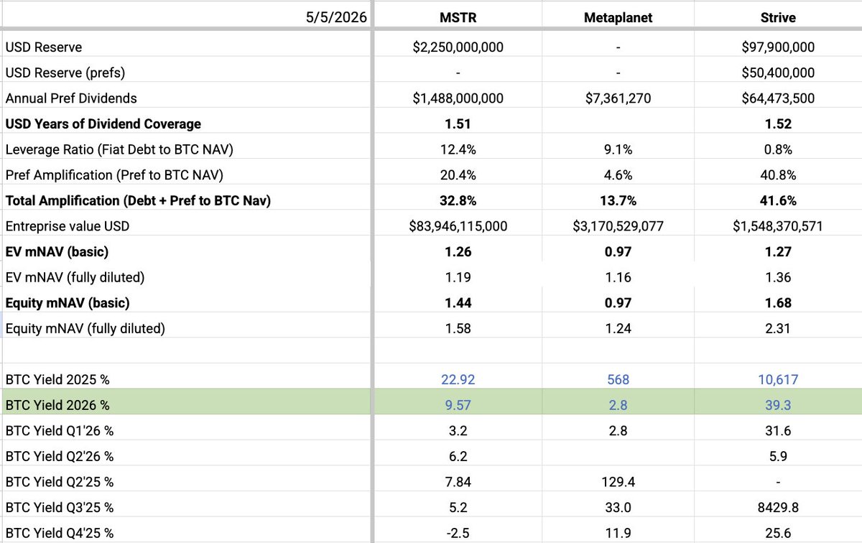The height and width of the screenshot is (543, 862).
Task: Select EV mNAV (fully diluted) label
Action: (x=74, y=277)
